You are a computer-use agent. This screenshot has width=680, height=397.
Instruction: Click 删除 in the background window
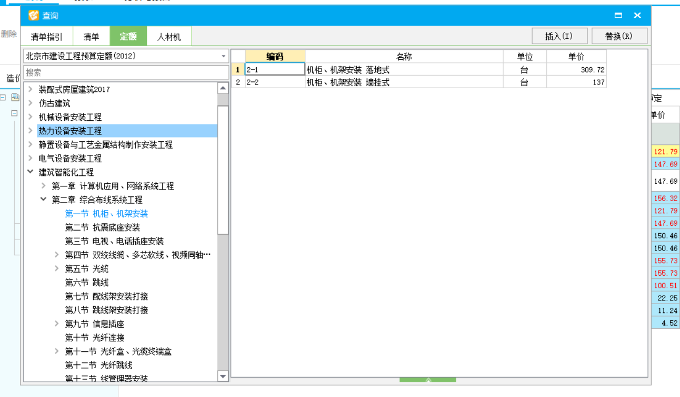tap(8, 34)
